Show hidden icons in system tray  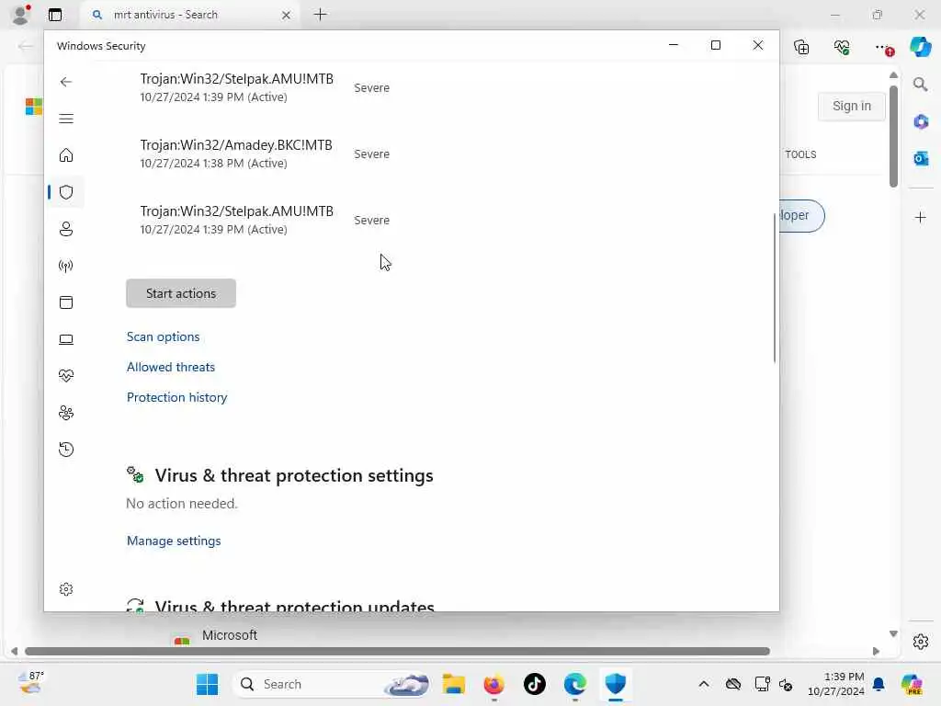pyautogui.click(x=704, y=684)
